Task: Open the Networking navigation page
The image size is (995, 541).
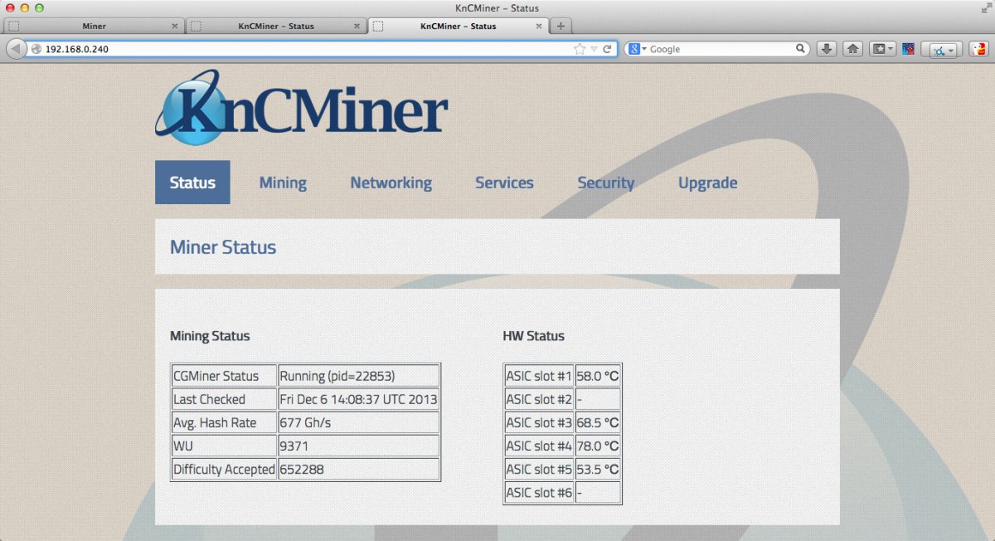Action: (391, 183)
